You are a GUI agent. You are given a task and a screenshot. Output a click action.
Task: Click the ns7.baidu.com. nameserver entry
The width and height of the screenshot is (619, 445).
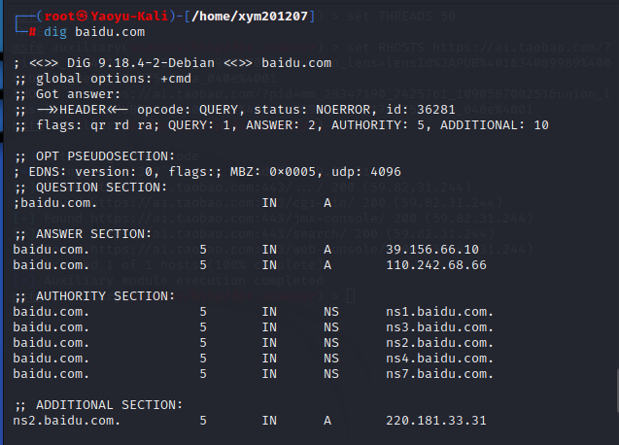pyautogui.click(x=440, y=374)
